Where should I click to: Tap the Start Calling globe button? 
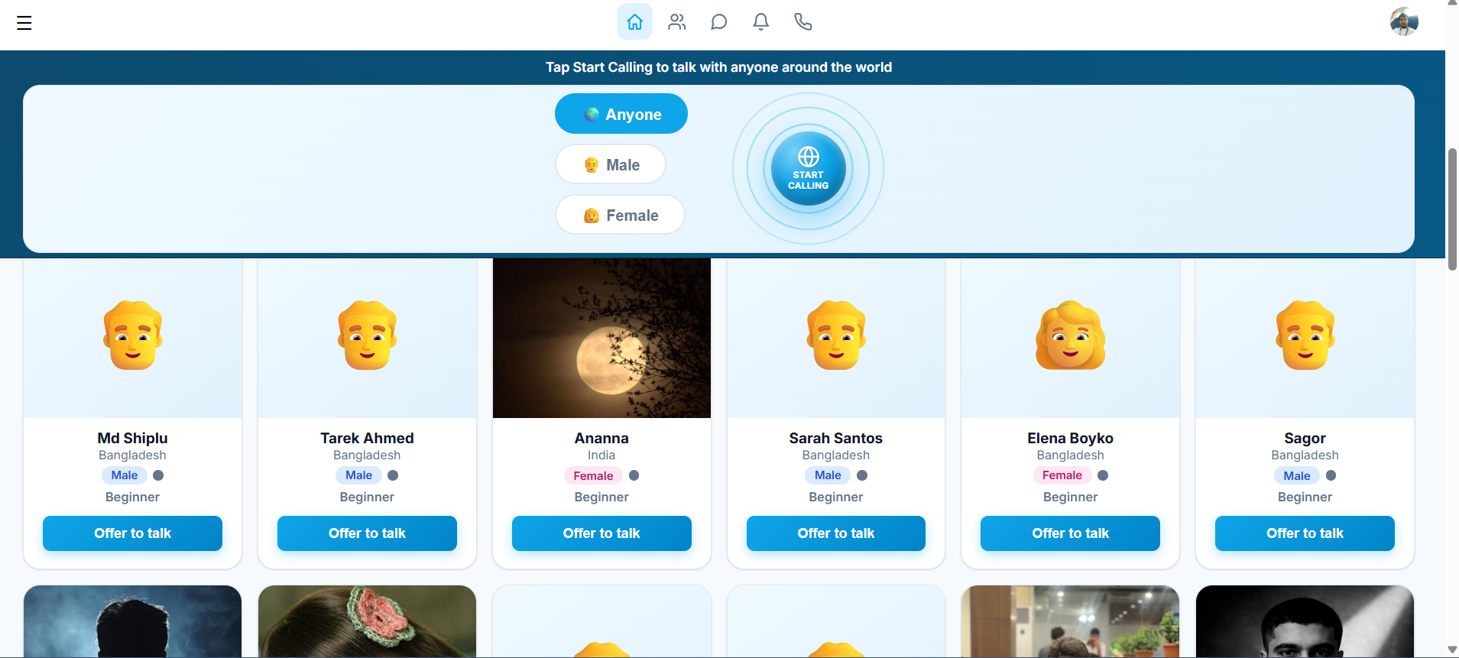tap(809, 169)
